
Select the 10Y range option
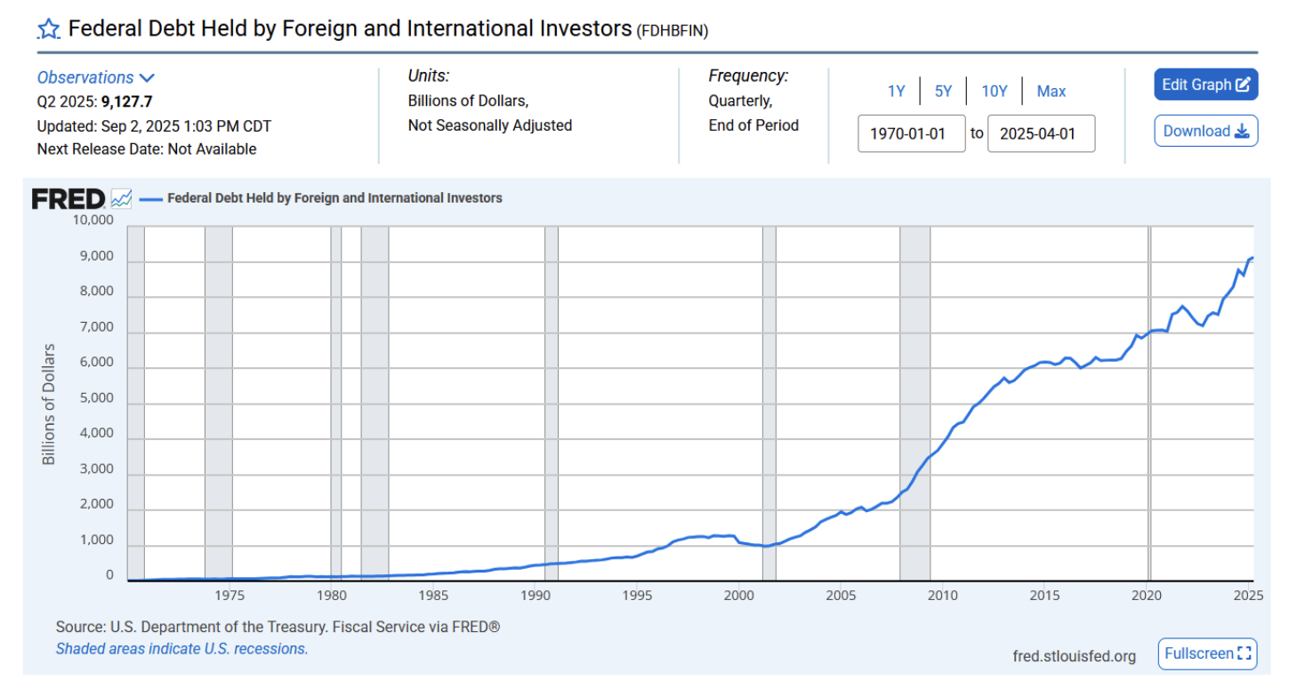point(995,90)
